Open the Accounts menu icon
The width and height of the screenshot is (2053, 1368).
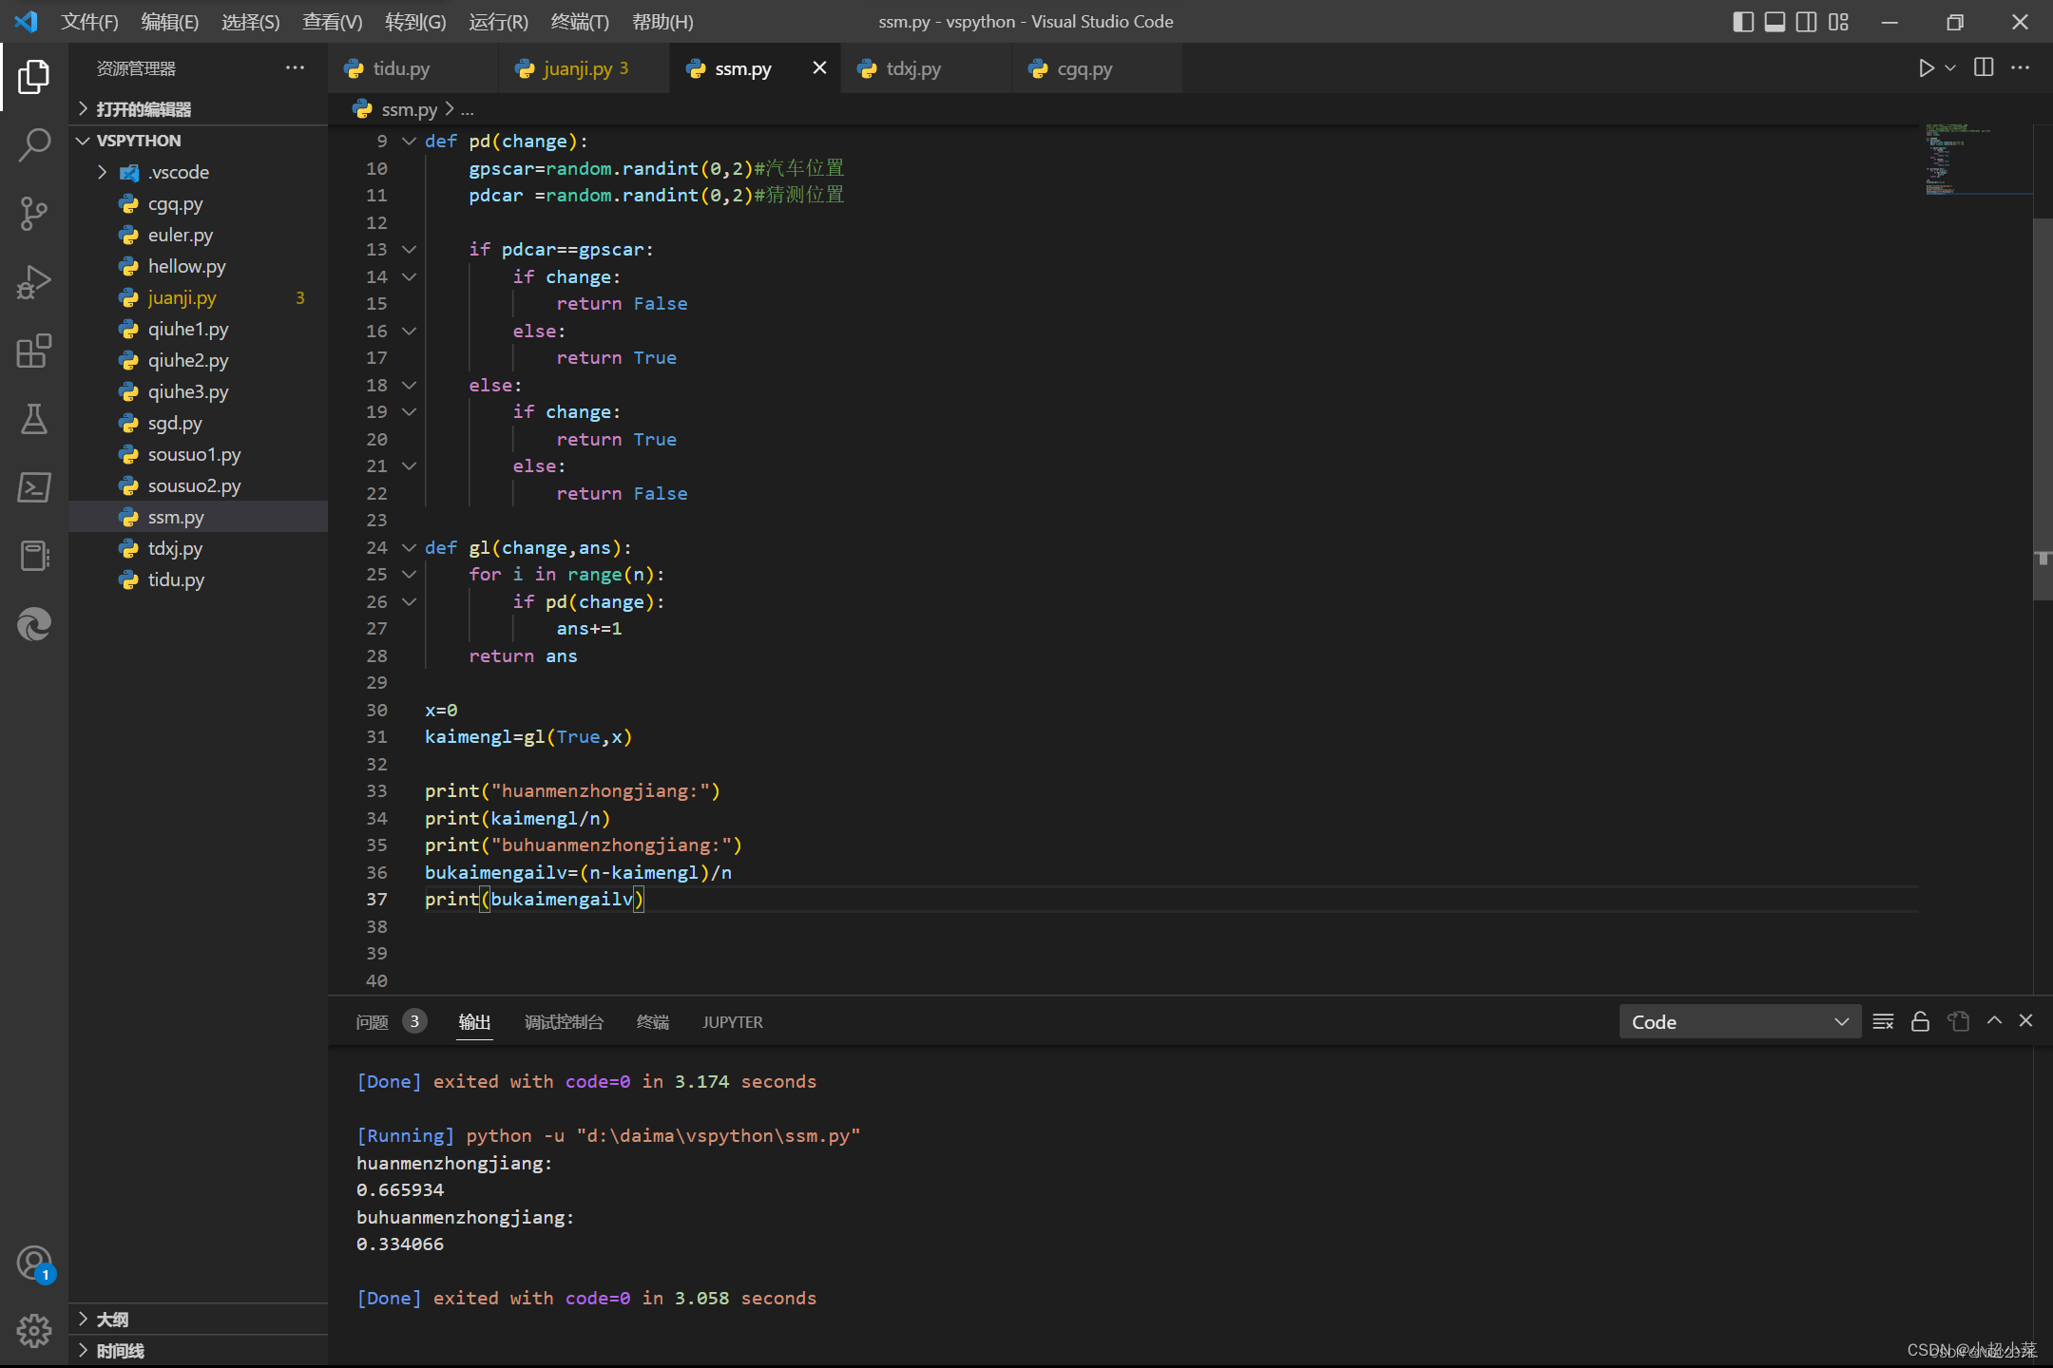34,1263
